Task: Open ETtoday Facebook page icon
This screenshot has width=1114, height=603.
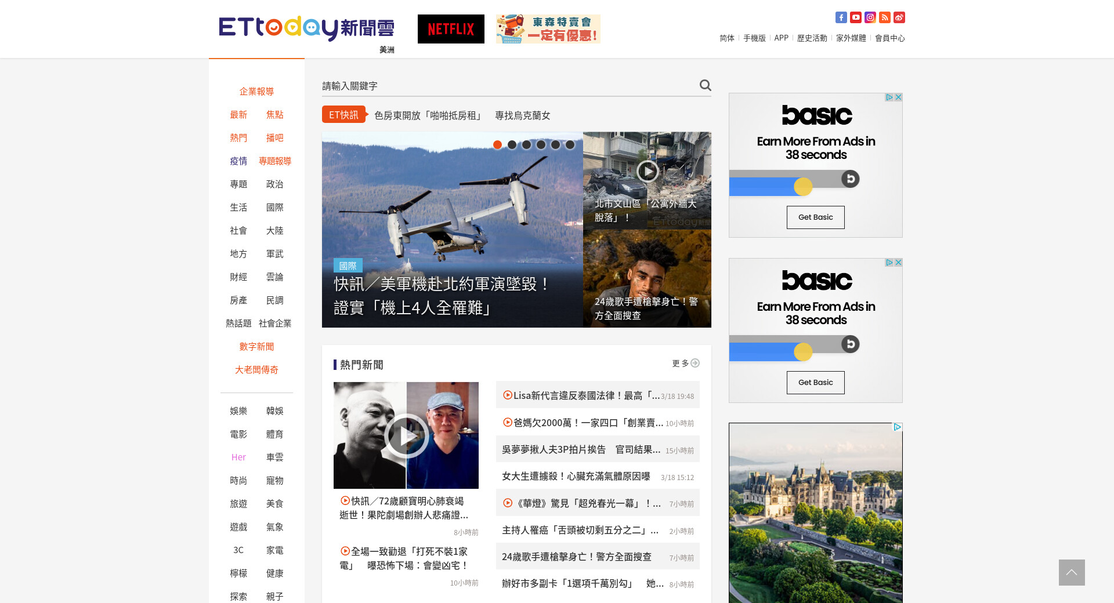Action: click(841, 17)
